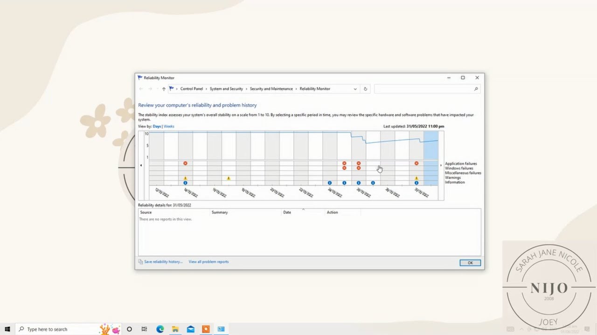Click the Windows failures error icon for 25/05/2022
Image resolution: width=597 pixels, height=335 pixels.
(344, 168)
